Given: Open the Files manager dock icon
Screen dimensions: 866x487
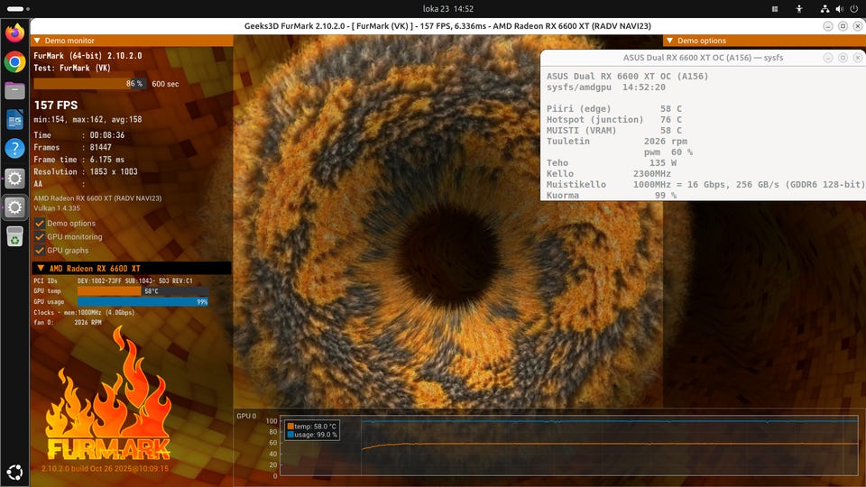Looking at the screenshot, I should [15, 90].
